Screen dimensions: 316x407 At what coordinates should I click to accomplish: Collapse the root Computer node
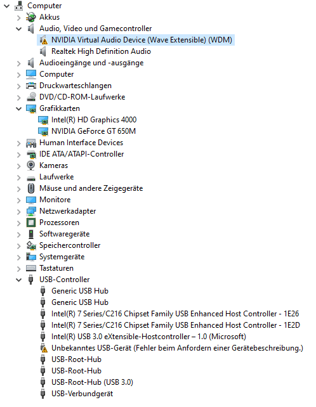click(x=7, y=6)
